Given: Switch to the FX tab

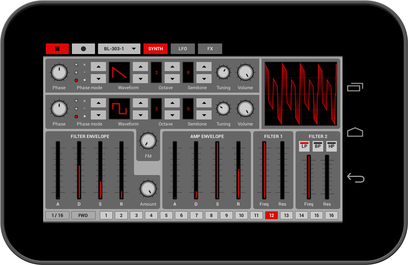Looking at the screenshot, I should click(210, 49).
